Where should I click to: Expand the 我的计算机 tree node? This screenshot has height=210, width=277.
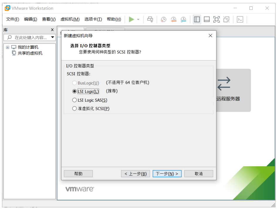8,47
